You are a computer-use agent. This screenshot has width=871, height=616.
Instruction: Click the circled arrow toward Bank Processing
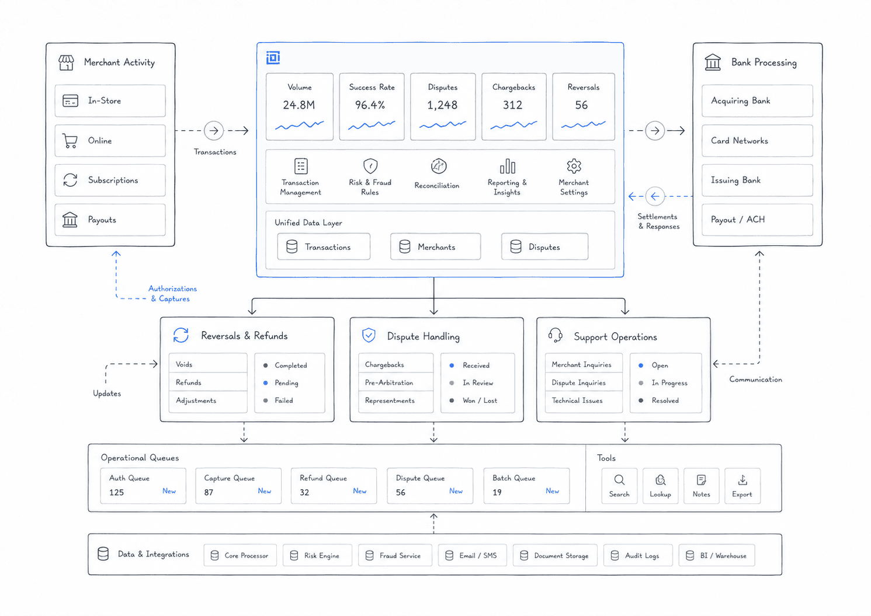655,131
